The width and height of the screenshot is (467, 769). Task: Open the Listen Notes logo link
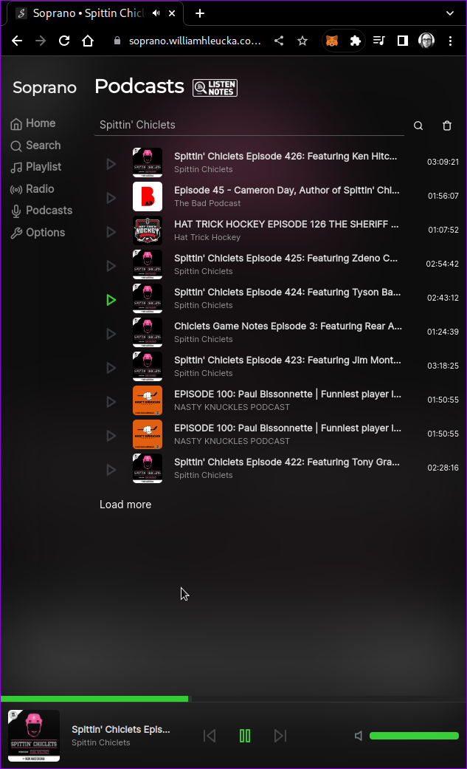coord(215,88)
